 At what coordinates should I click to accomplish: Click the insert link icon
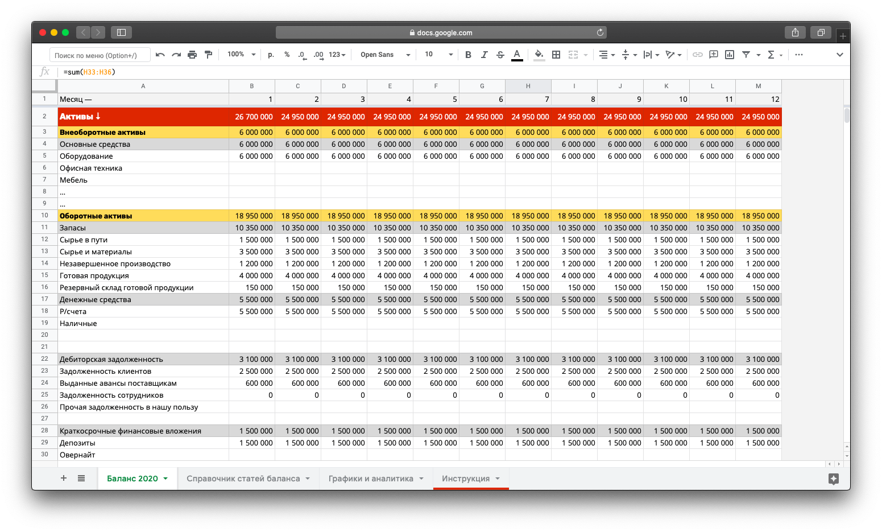[x=697, y=55]
